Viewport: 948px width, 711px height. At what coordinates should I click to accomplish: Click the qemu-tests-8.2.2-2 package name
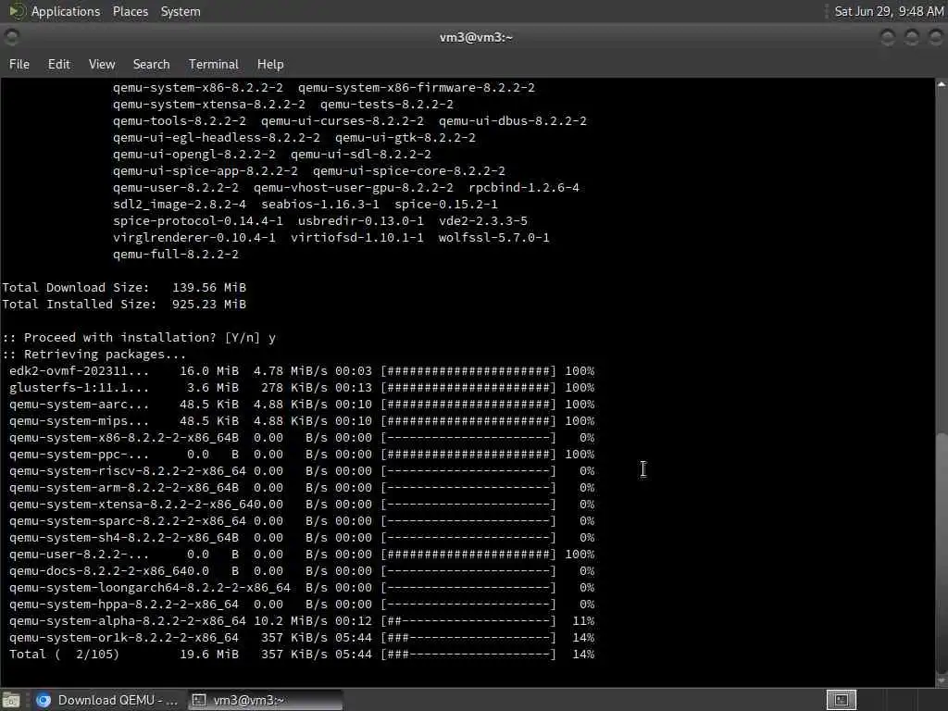(387, 104)
